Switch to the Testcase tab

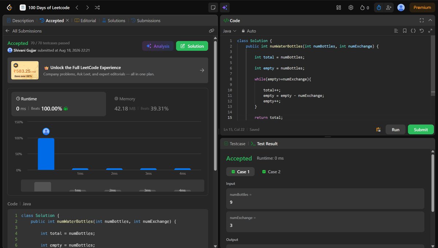coord(235,144)
